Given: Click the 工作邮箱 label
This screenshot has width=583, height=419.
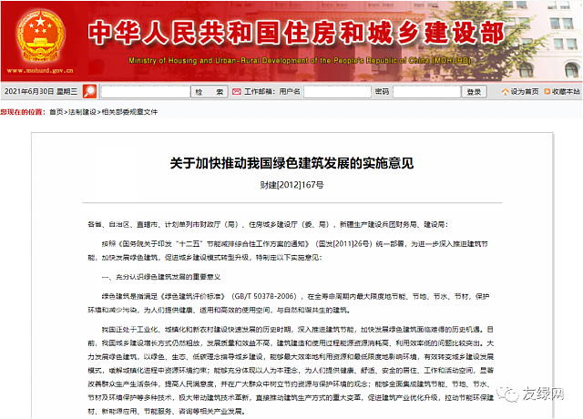Looking at the screenshot, I should click(x=259, y=91).
